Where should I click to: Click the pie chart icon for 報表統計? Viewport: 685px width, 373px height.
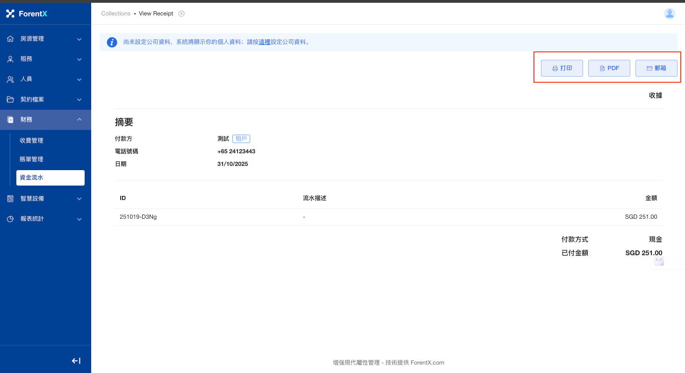coord(10,219)
